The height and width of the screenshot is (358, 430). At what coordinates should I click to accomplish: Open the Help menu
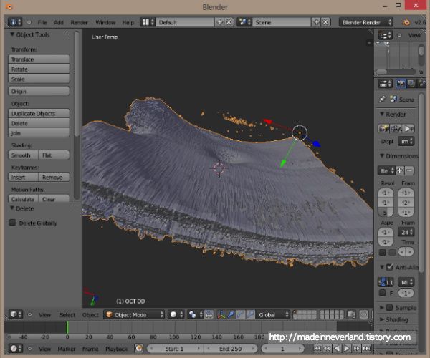tap(128, 22)
